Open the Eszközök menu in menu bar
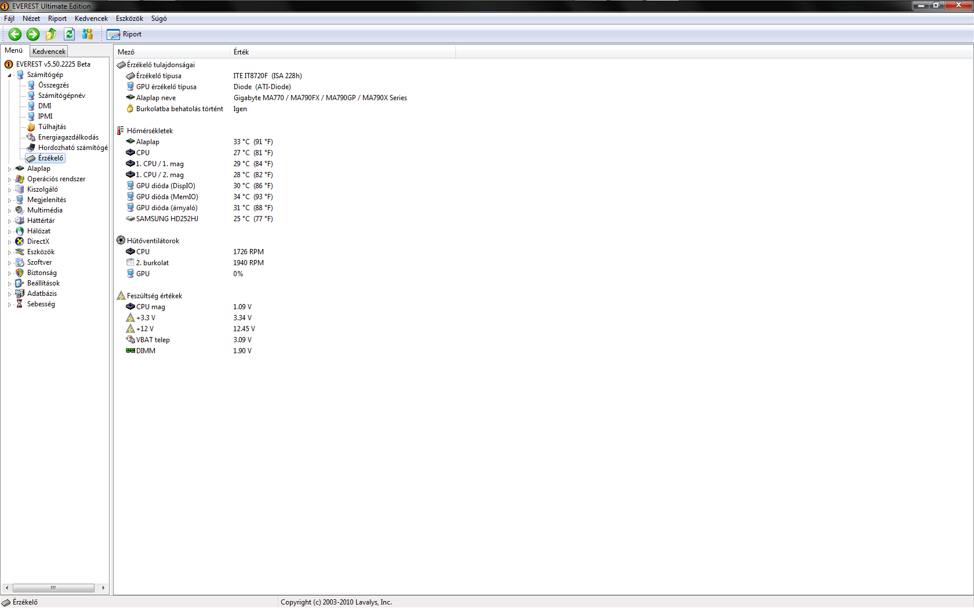The height and width of the screenshot is (608, 974). click(129, 19)
